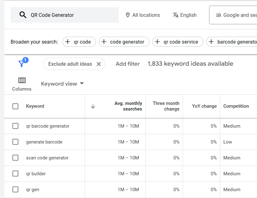Click keyword 'qr gen'

point(33,190)
